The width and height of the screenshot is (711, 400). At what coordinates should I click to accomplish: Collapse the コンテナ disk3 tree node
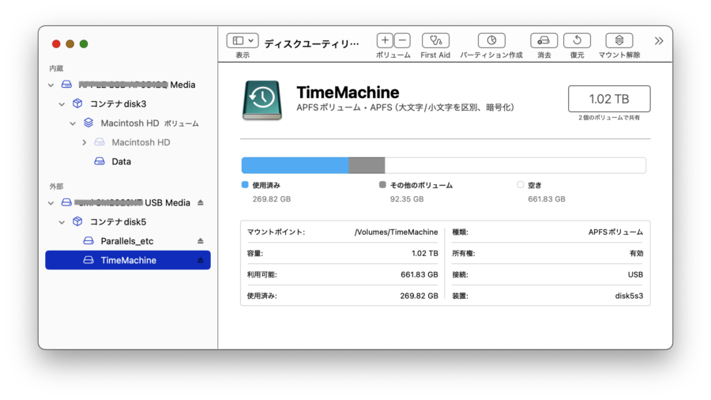pos(62,104)
